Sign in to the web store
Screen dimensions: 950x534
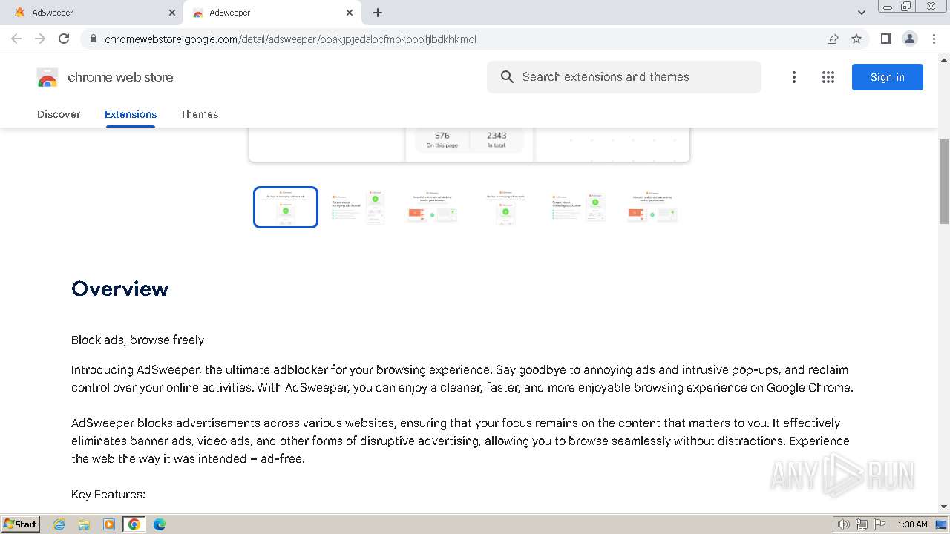(x=888, y=77)
